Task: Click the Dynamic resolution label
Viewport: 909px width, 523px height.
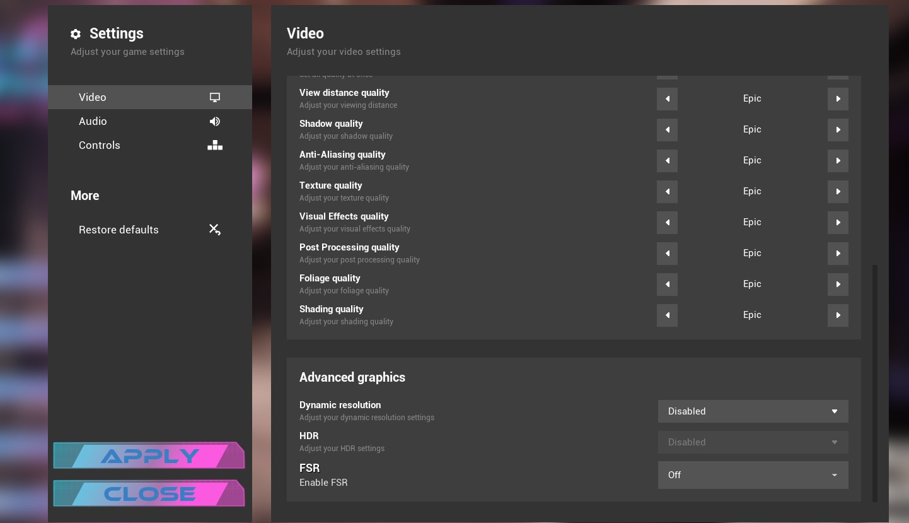Action: (340, 405)
